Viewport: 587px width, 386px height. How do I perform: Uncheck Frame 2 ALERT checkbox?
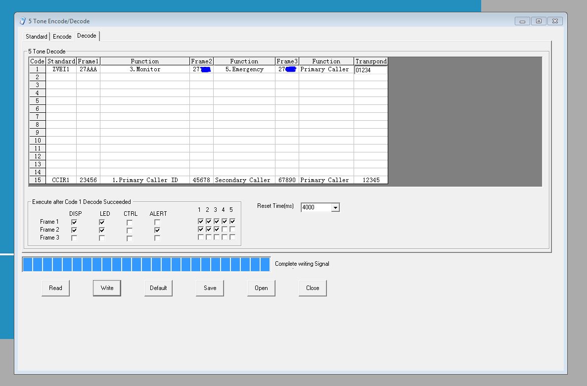pyautogui.click(x=157, y=230)
